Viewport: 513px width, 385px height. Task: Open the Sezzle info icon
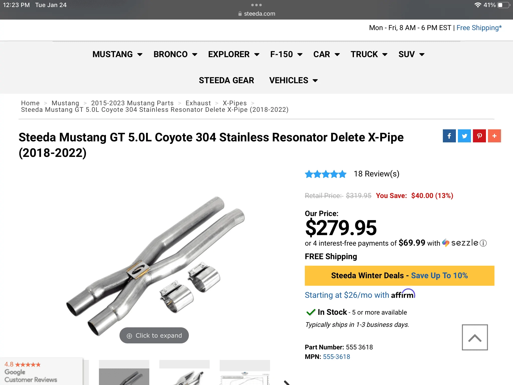tap(483, 243)
